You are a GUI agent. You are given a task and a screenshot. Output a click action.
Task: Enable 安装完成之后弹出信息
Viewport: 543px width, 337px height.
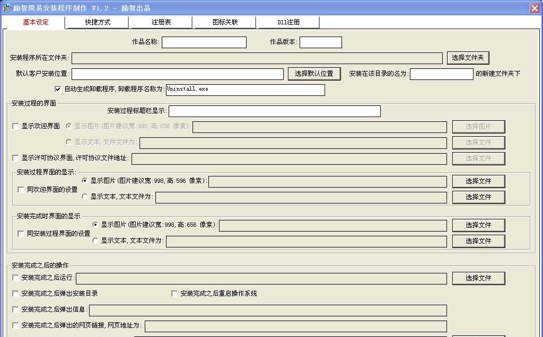[15, 311]
